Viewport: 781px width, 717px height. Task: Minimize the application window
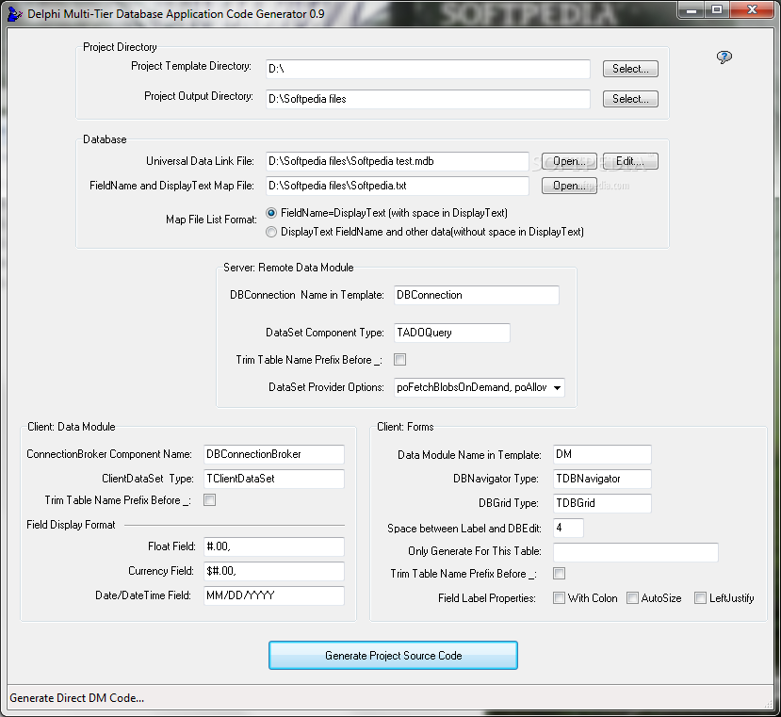pos(692,9)
